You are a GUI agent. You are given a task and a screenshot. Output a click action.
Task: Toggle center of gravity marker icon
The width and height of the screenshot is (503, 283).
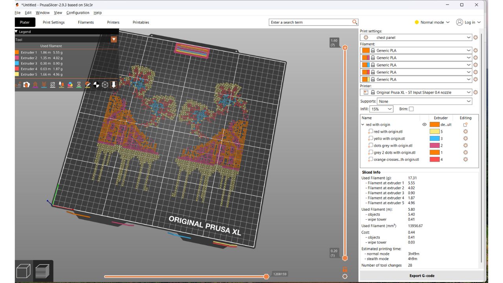pyautogui.click(x=96, y=85)
